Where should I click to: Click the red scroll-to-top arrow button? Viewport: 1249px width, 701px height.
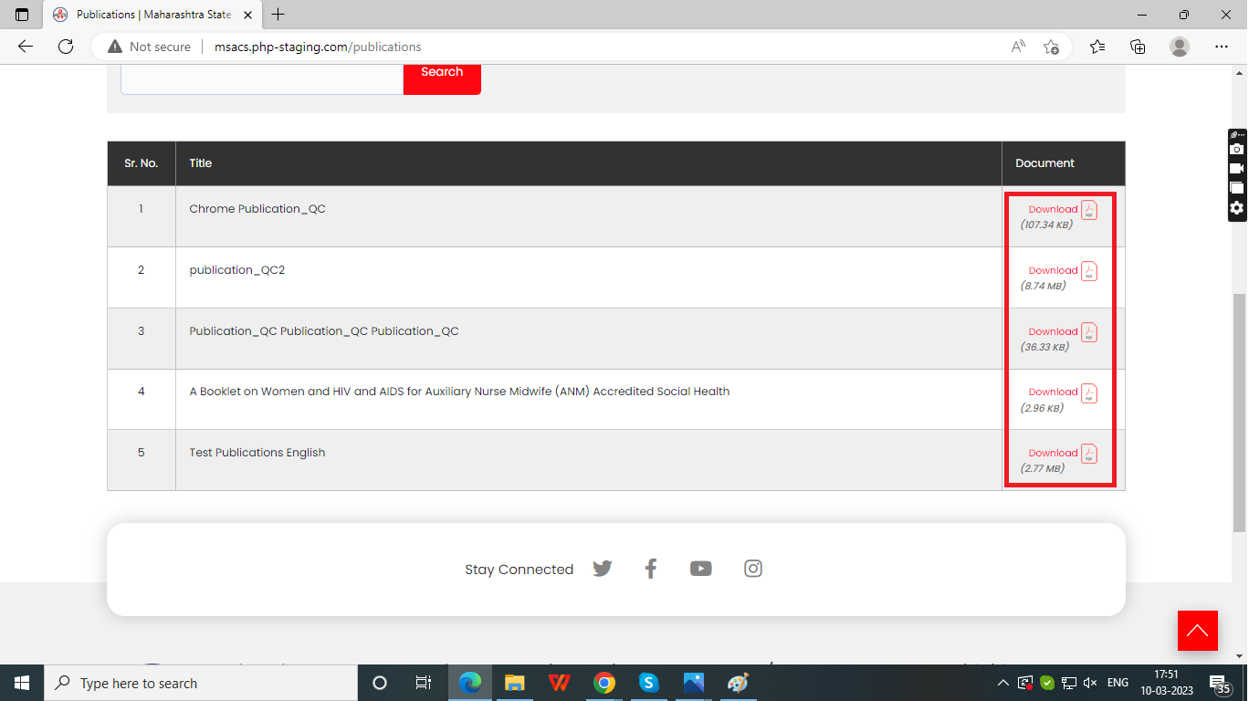(x=1197, y=631)
